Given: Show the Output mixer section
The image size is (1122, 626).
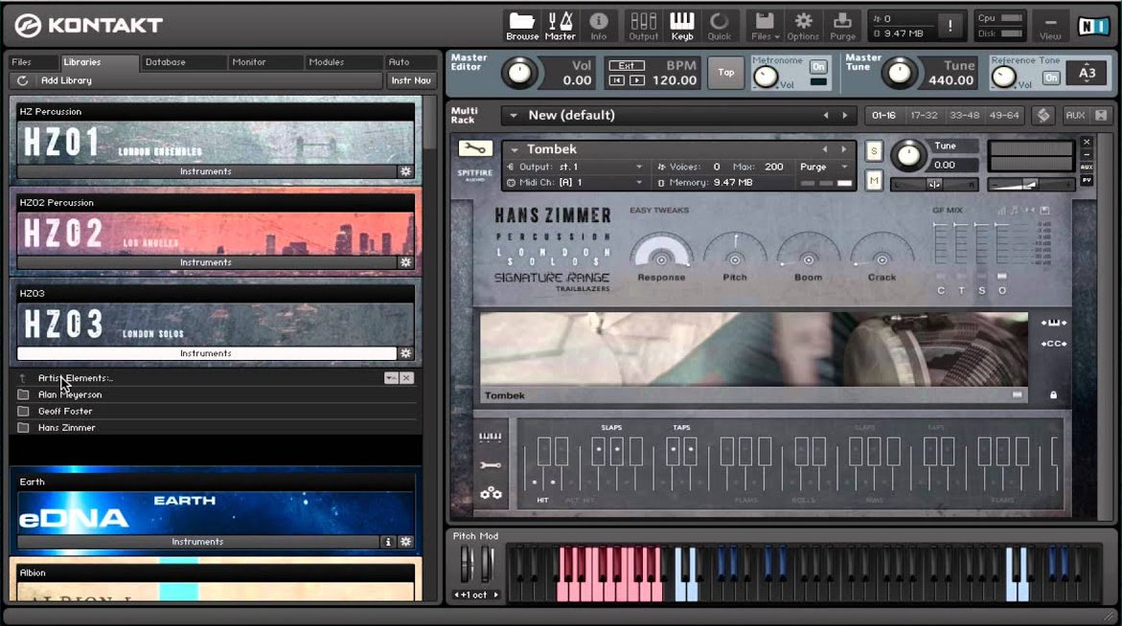Looking at the screenshot, I should [x=643, y=26].
